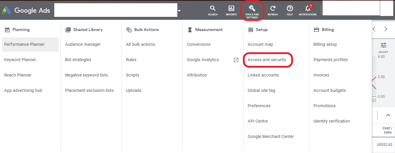Open Billing setup

325,44
